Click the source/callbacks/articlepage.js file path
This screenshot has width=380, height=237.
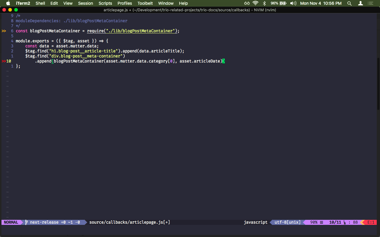pos(129,222)
